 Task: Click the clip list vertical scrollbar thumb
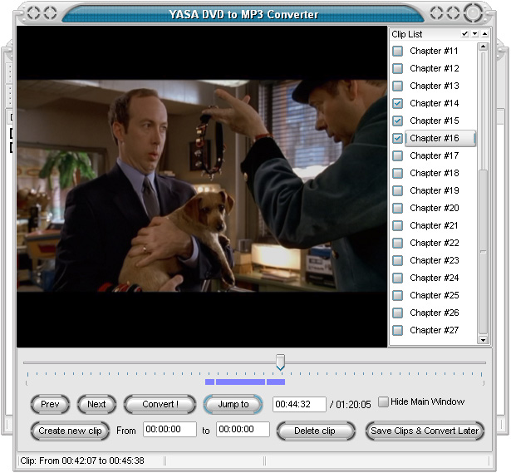[x=483, y=252]
